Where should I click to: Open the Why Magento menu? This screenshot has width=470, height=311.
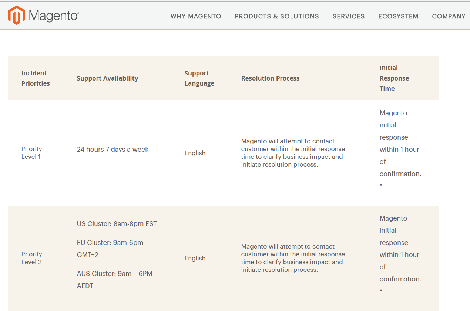point(196,16)
